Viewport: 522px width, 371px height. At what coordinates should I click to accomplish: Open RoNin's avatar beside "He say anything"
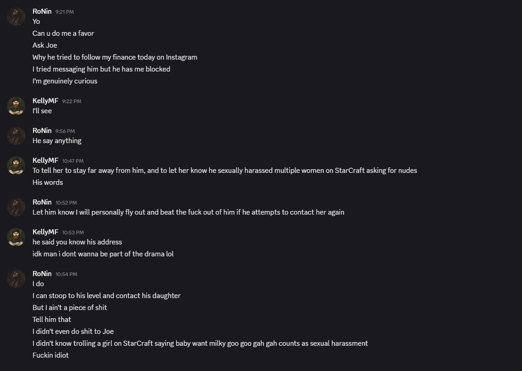[16, 136]
